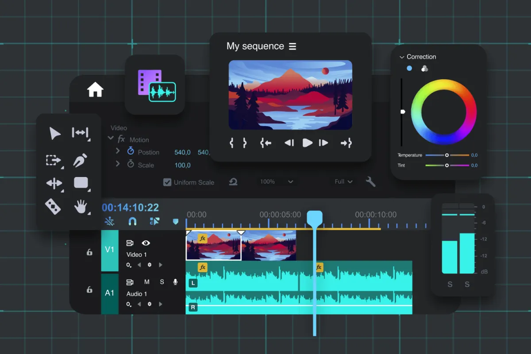Open the My sequence hamburger menu
The width and height of the screenshot is (531, 354).
(292, 46)
